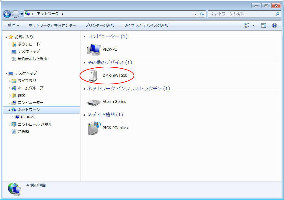Click ネットワーク in the address bar
Viewport: 284px width, 200px height.
tap(48, 14)
